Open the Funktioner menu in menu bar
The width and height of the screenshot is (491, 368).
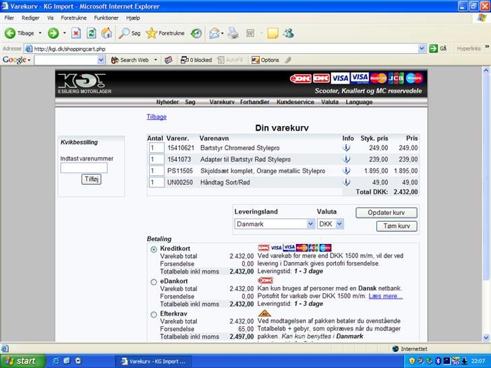107,18
